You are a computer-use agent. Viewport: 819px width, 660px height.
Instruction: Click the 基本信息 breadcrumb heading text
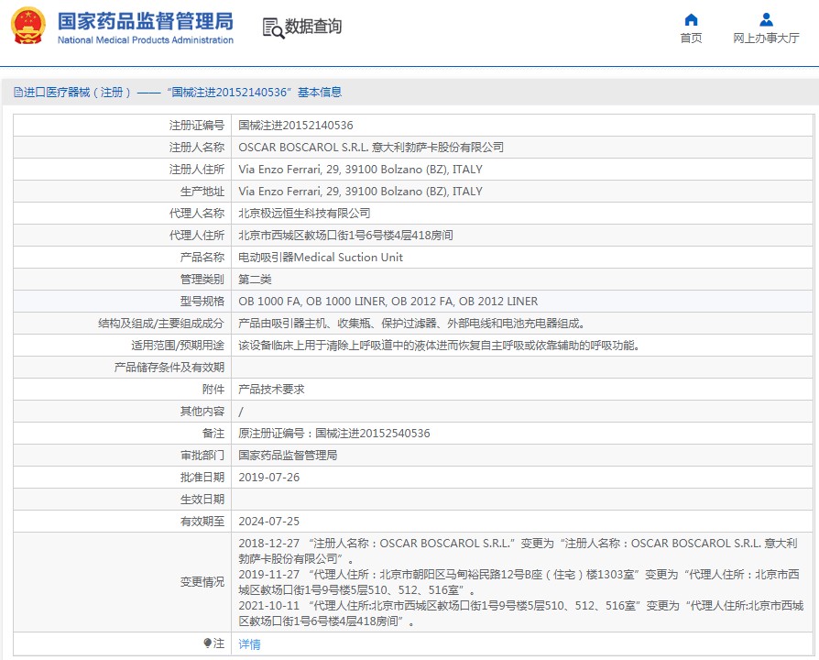coord(320,93)
